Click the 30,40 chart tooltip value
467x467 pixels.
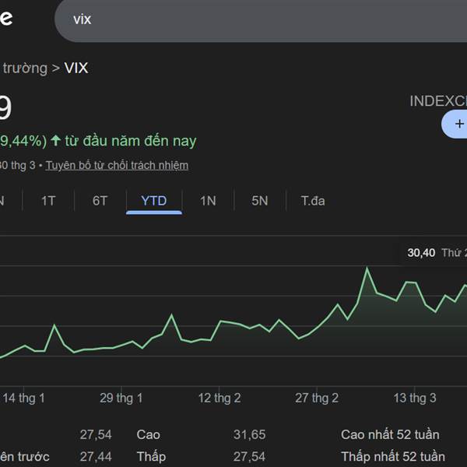tap(421, 253)
